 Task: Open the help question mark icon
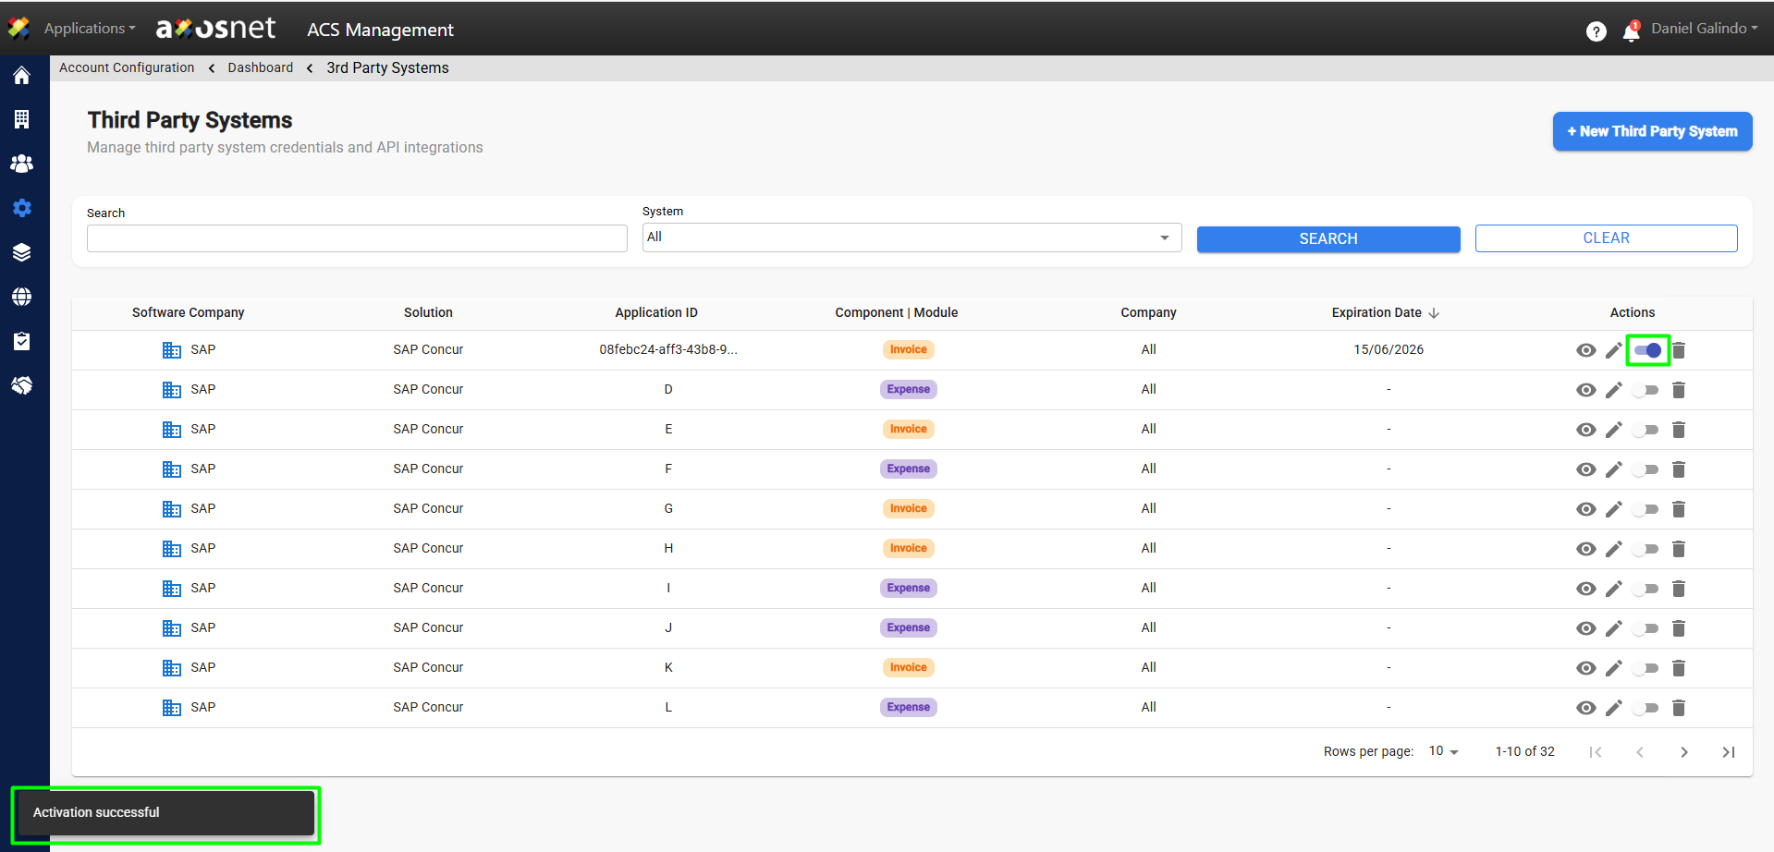1596,31
